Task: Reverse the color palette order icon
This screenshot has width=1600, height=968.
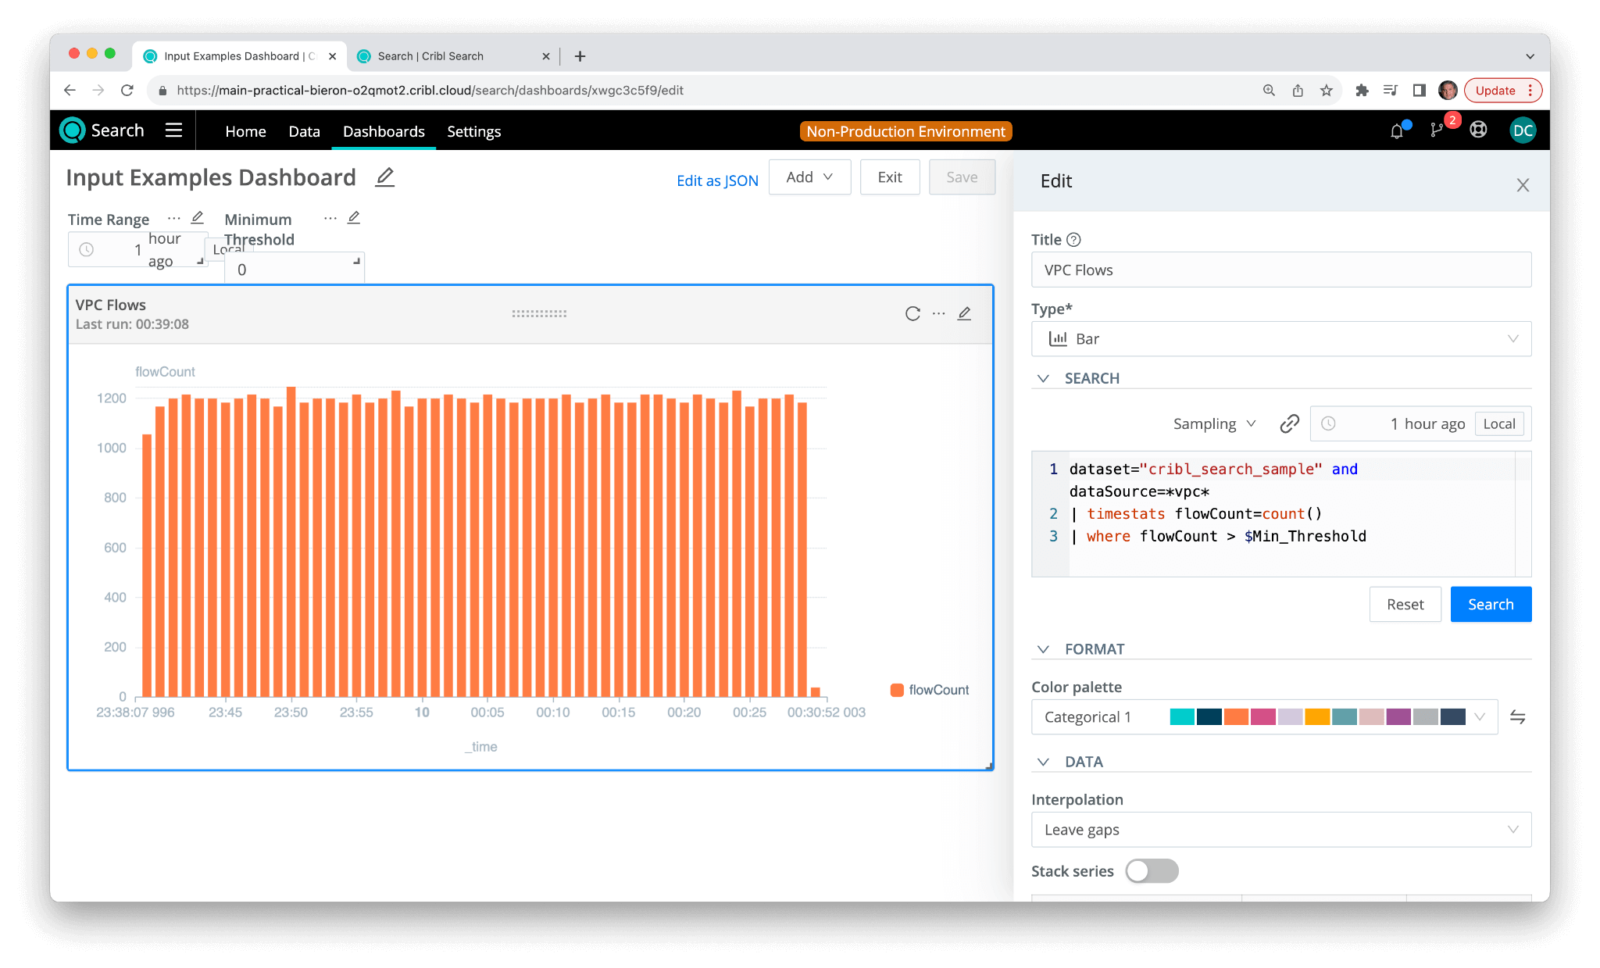Action: [x=1517, y=716]
